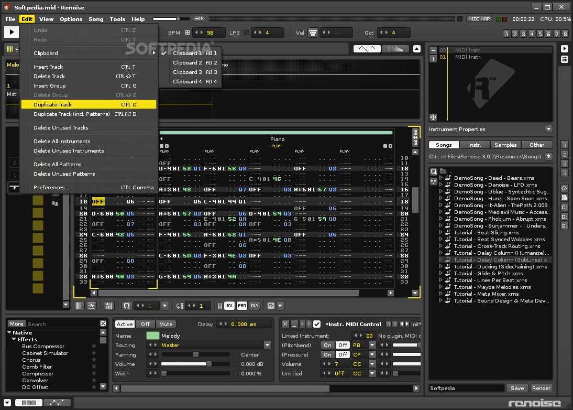This screenshot has width=573, height=410.
Task: Switch to Samples browser tab
Action: tap(505, 145)
